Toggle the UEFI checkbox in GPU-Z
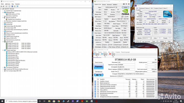This screenshot has height=103, width=184. (x=125, y=17)
